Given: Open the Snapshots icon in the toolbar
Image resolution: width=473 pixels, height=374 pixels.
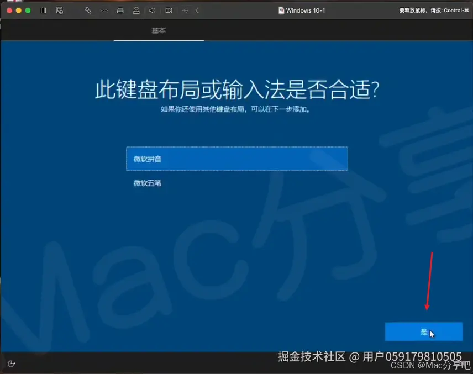Looking at the screenshot, I should click(x=60, y=10).
